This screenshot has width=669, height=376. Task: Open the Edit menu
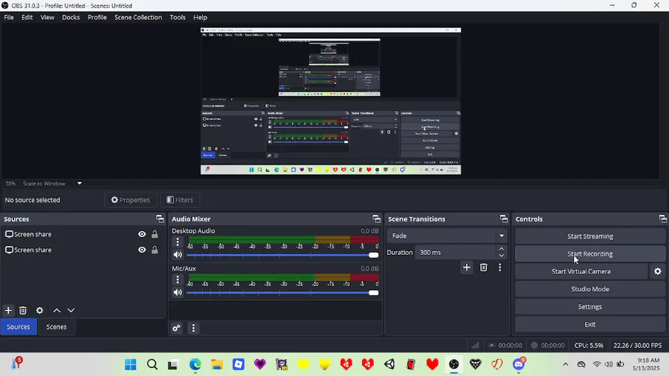(x=27, y=18)
